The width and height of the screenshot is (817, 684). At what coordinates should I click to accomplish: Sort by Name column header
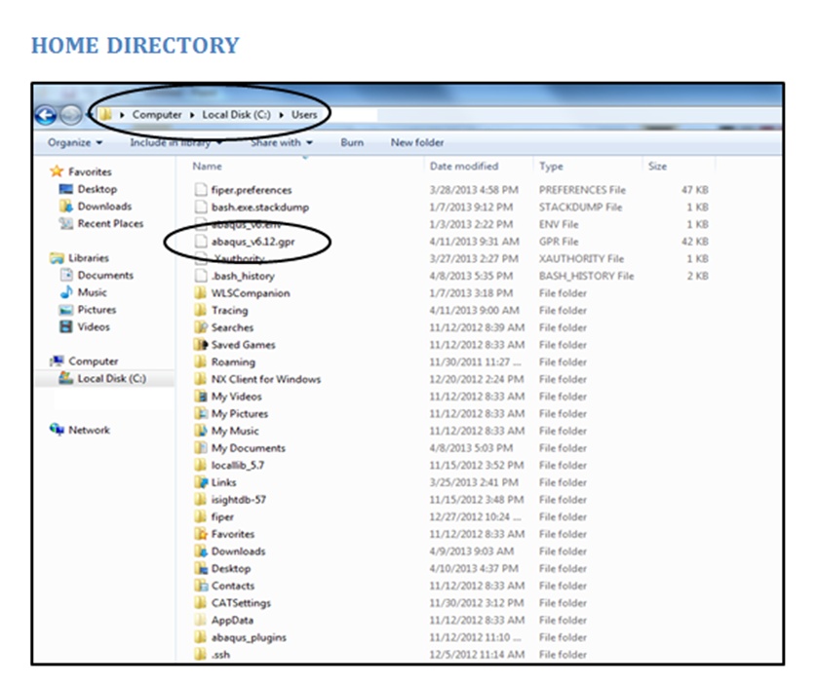pos(207,166)
